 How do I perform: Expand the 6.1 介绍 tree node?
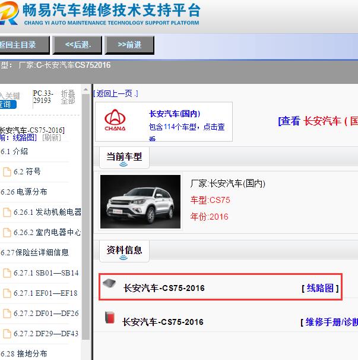click(x=14, y=152)
